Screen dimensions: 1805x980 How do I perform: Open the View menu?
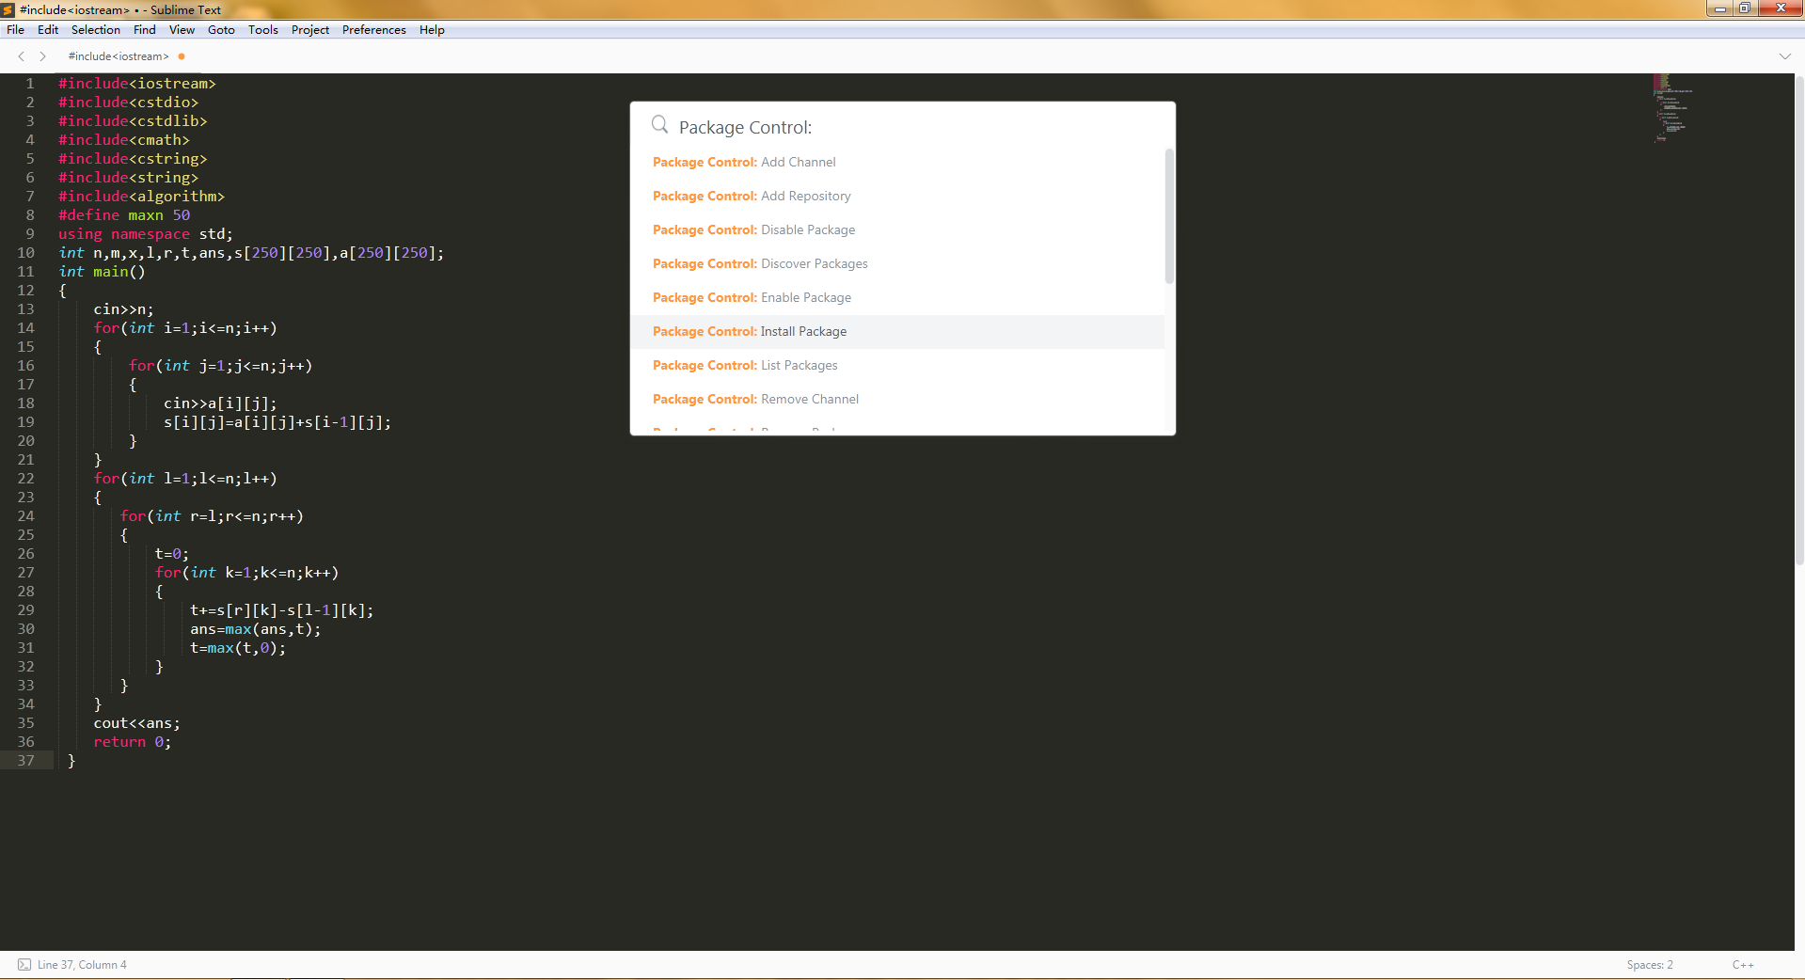click(x=182, y=30)
